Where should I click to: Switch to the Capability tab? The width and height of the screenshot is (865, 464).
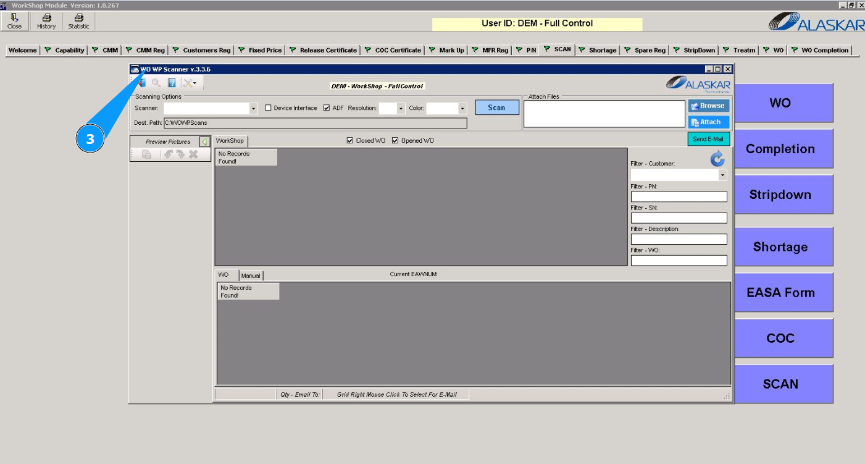65,51
